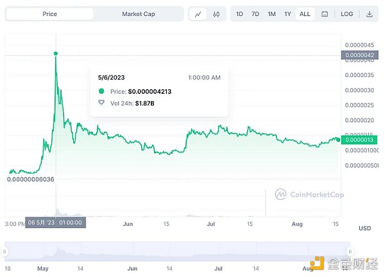This screenshot has width=385, height=277.
Task: Set time range to 1D
Action: click(239, 14)
